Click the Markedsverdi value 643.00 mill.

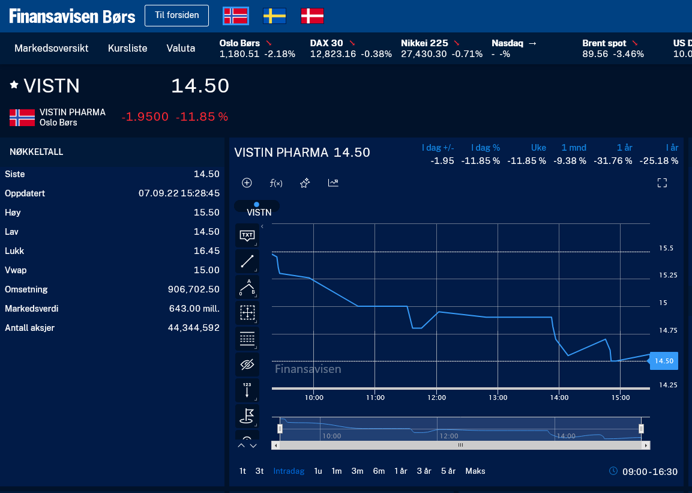click(x=194, y=309)
